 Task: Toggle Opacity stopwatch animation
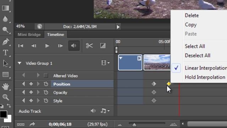(46, 92)
